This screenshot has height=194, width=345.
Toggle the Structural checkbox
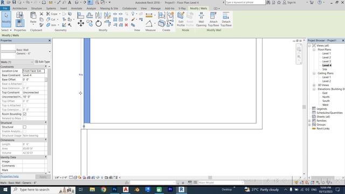click(x=25, y=127)
